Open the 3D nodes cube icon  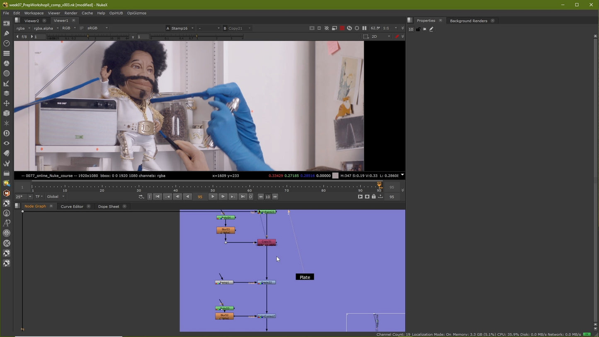pyautogui.click(x=6, y=113)
